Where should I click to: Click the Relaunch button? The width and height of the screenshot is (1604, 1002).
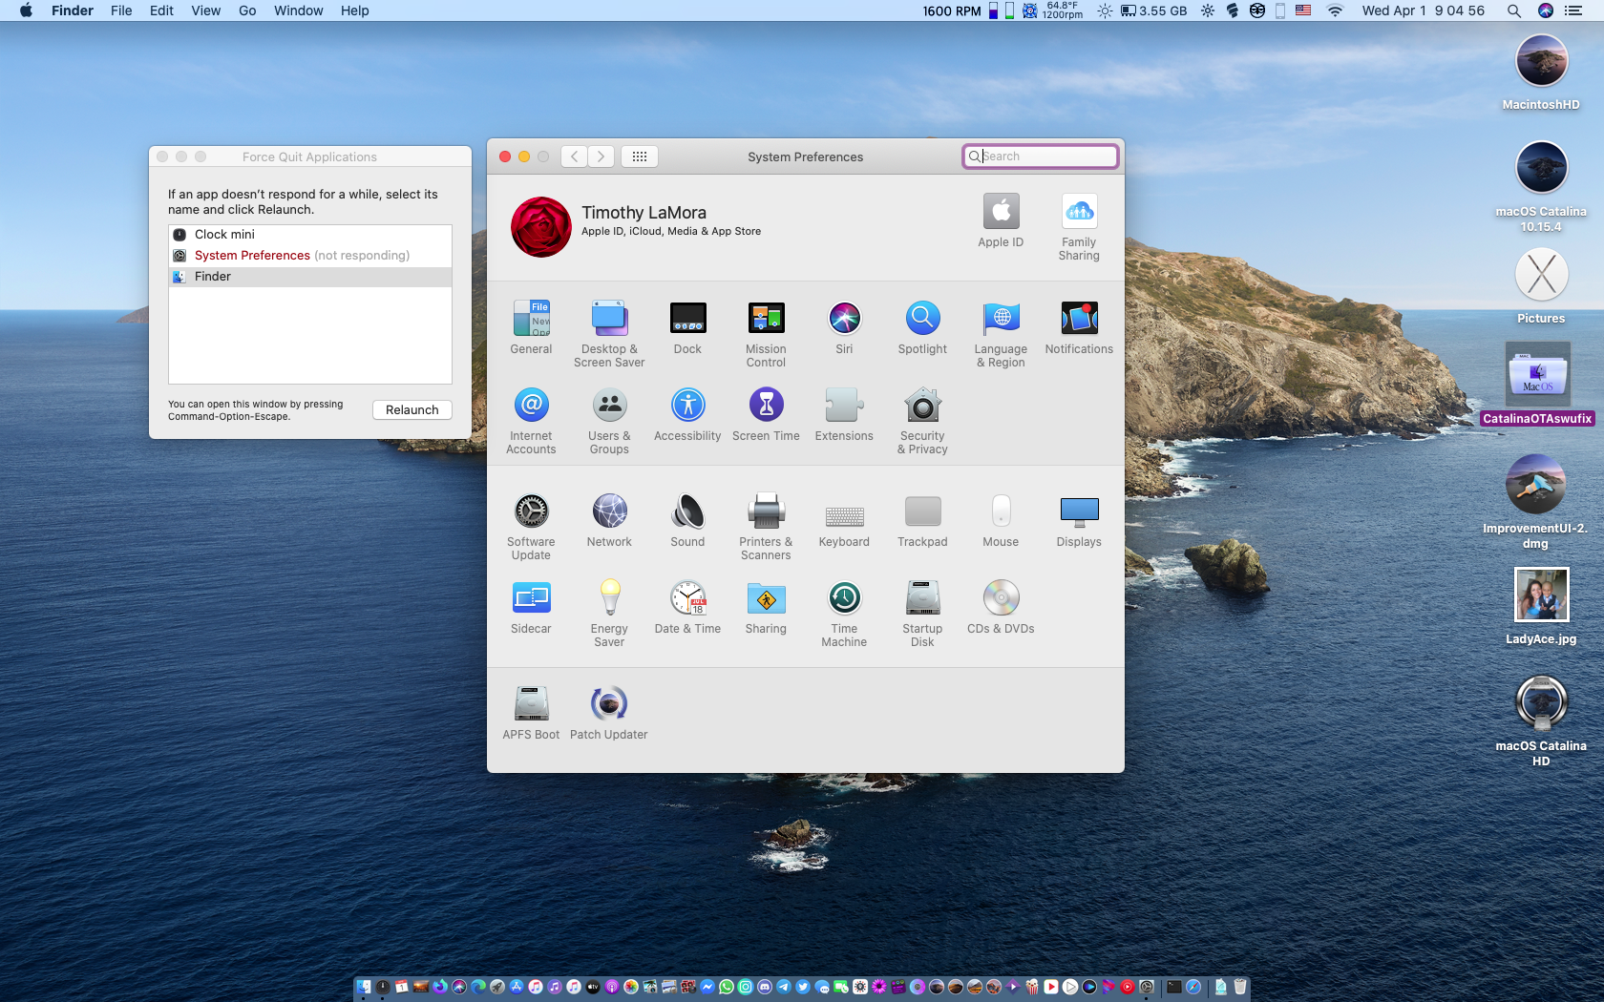point(412,409)
